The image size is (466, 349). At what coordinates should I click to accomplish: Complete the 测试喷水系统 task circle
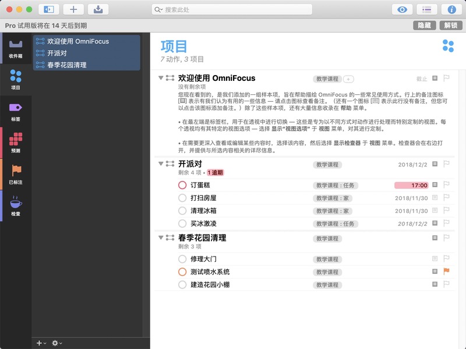point(182,272)
